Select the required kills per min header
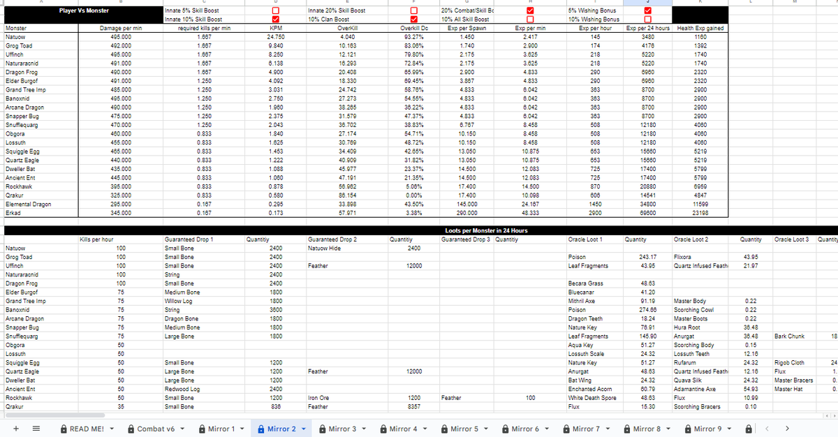The width and height of the screenshot is (838, 437). pyautogui.click(x=204, y=29)
